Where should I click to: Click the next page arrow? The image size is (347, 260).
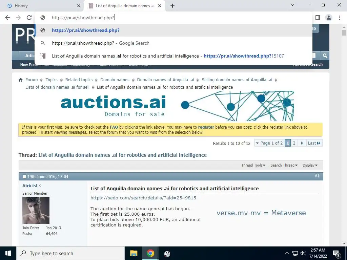tap(302, 143)
